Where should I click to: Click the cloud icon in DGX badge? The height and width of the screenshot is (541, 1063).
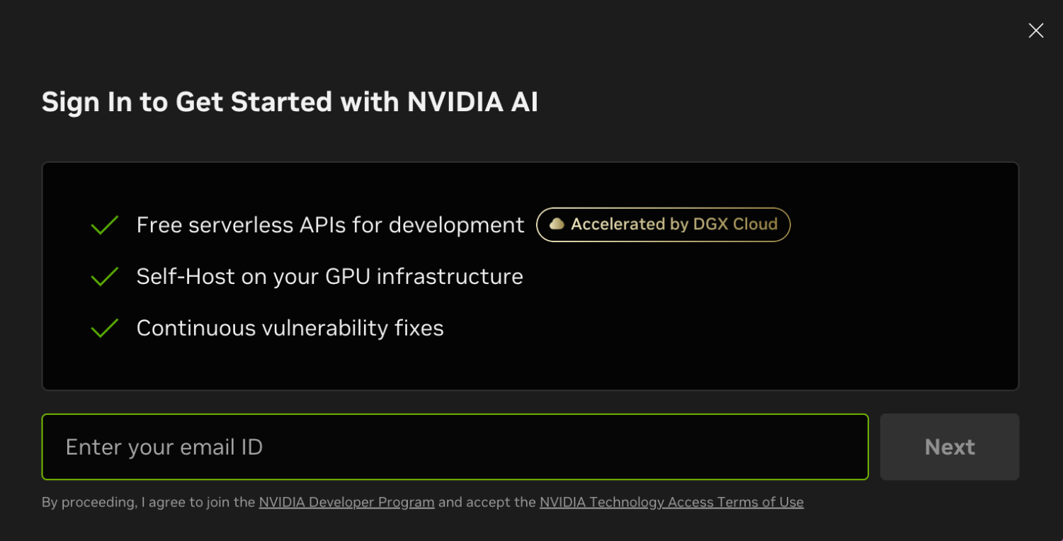point(557,224)
